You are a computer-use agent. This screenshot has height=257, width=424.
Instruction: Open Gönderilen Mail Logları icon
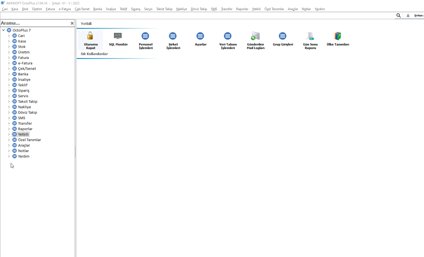point(255,36)
